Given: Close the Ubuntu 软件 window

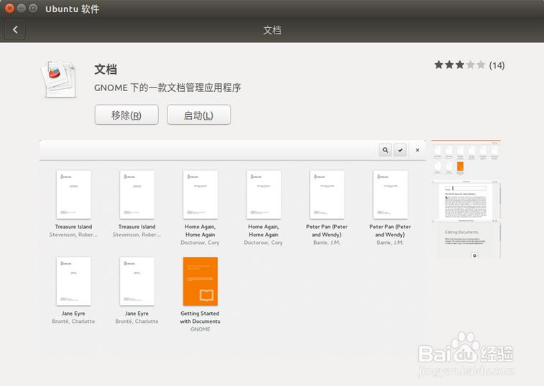Looking at the screenshot, I should 9,9.
